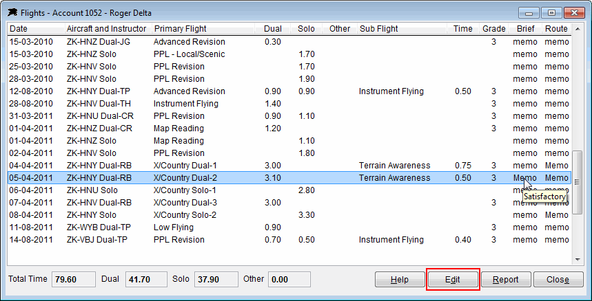Image resolution: width=592 pixels, height=301 pixels.
Task: Close the window with the red X
Action: click(x=574, y=13)
